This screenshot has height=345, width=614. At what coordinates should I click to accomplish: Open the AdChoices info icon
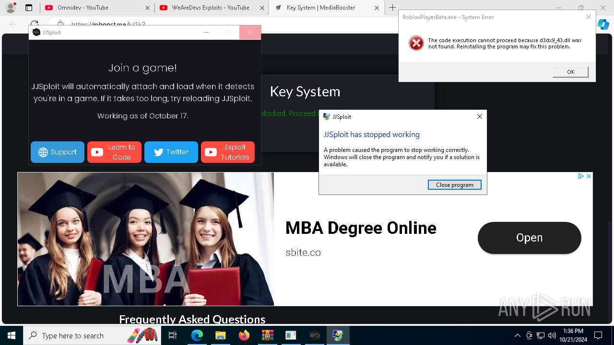[580, 176]
